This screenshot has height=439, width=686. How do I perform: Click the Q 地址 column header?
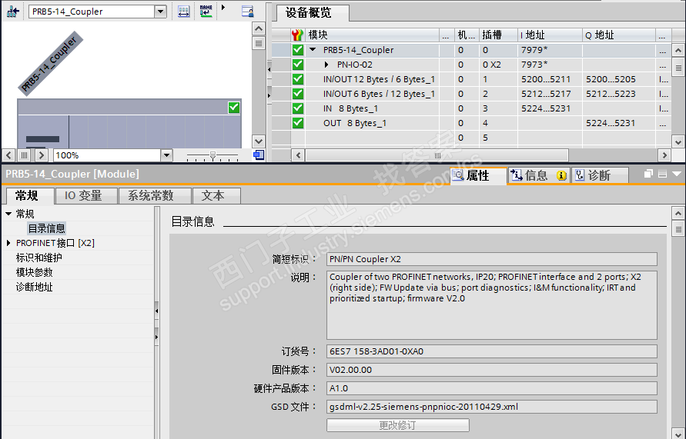pyautogui.click(x=618, y=35)
